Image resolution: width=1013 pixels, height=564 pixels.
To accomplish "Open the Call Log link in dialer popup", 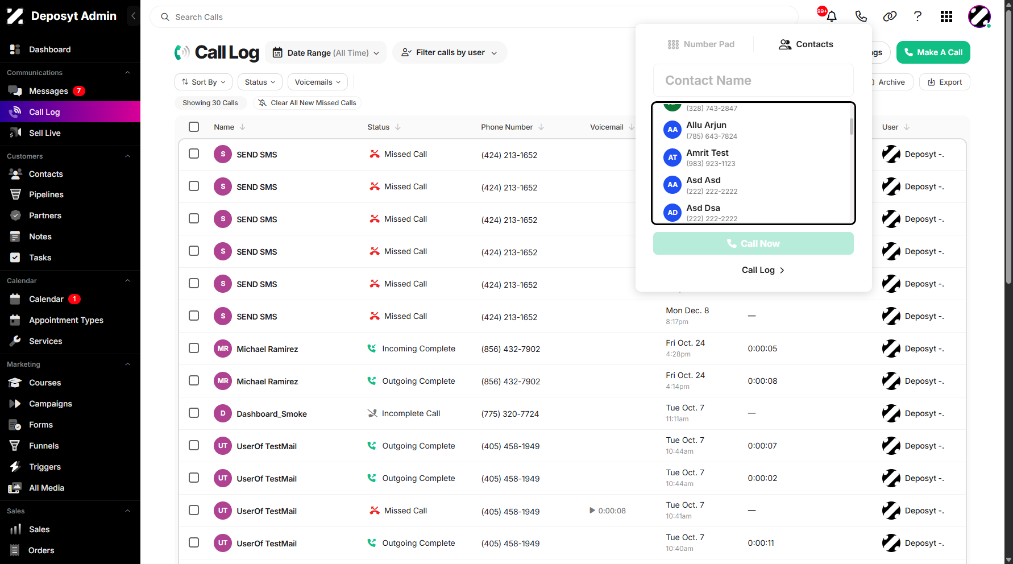I will [763, 270].
